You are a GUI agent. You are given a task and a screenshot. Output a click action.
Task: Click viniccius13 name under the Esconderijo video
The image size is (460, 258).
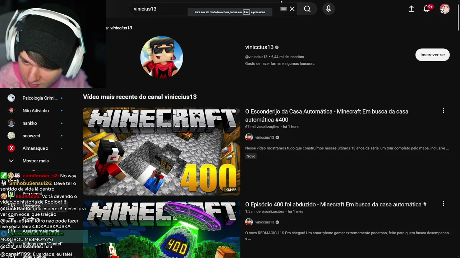[x=264, y=137]
